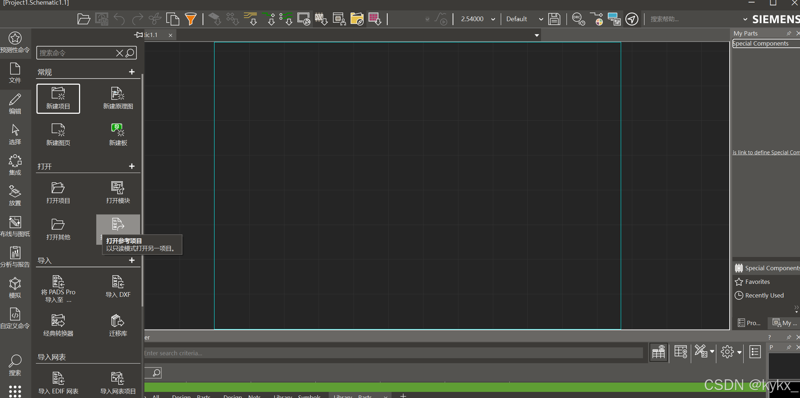Switch to the Library Symbols tab
800x398 pixels.
point(297,396)
